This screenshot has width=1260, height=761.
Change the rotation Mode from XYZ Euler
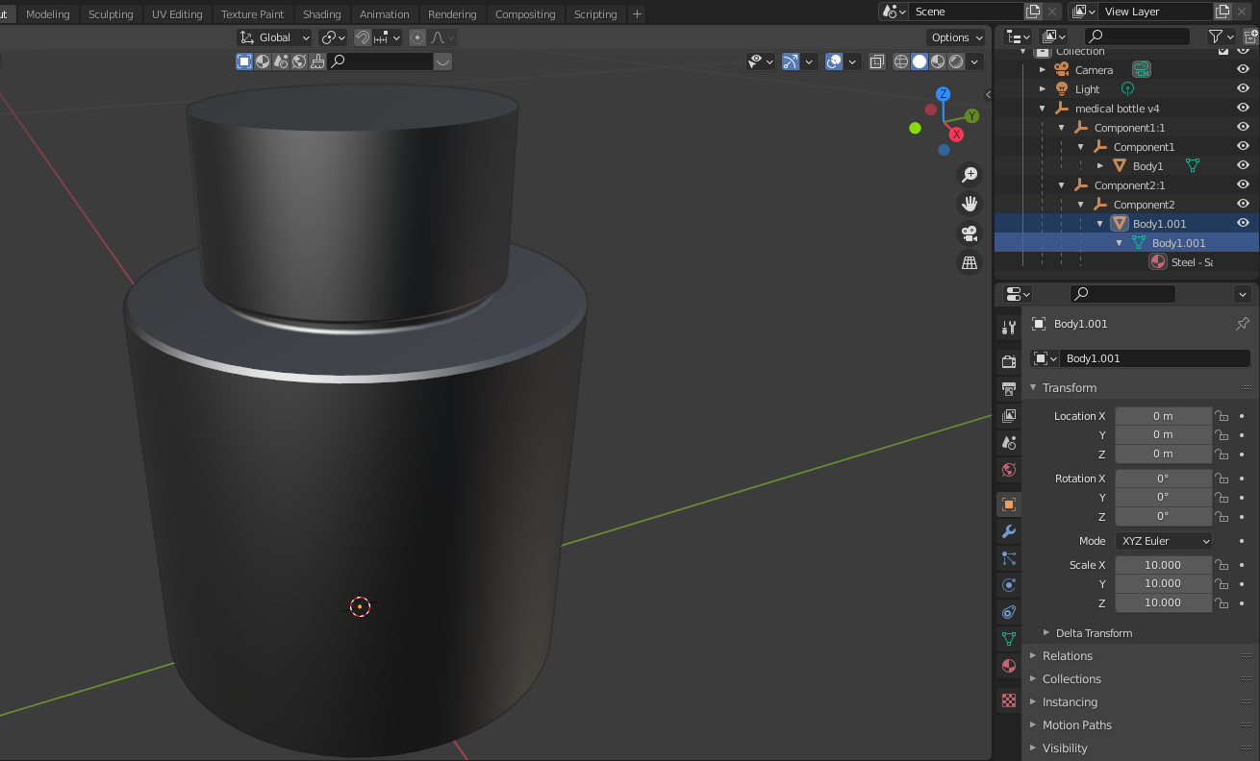(x=1163, y=540)
